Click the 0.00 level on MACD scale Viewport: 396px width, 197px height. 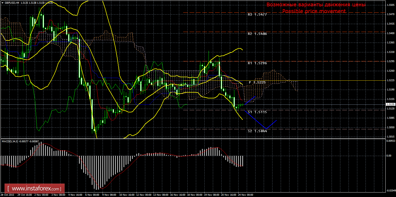click(x=389, y=156)
